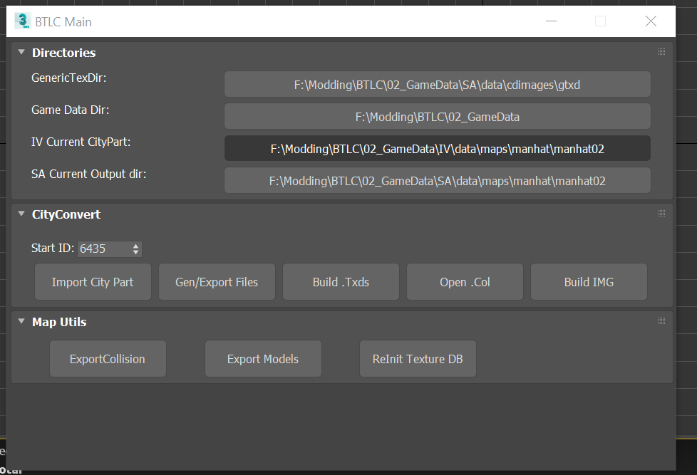Change the Game Data Dir path
697x475 pixels.
coord(437,116)
